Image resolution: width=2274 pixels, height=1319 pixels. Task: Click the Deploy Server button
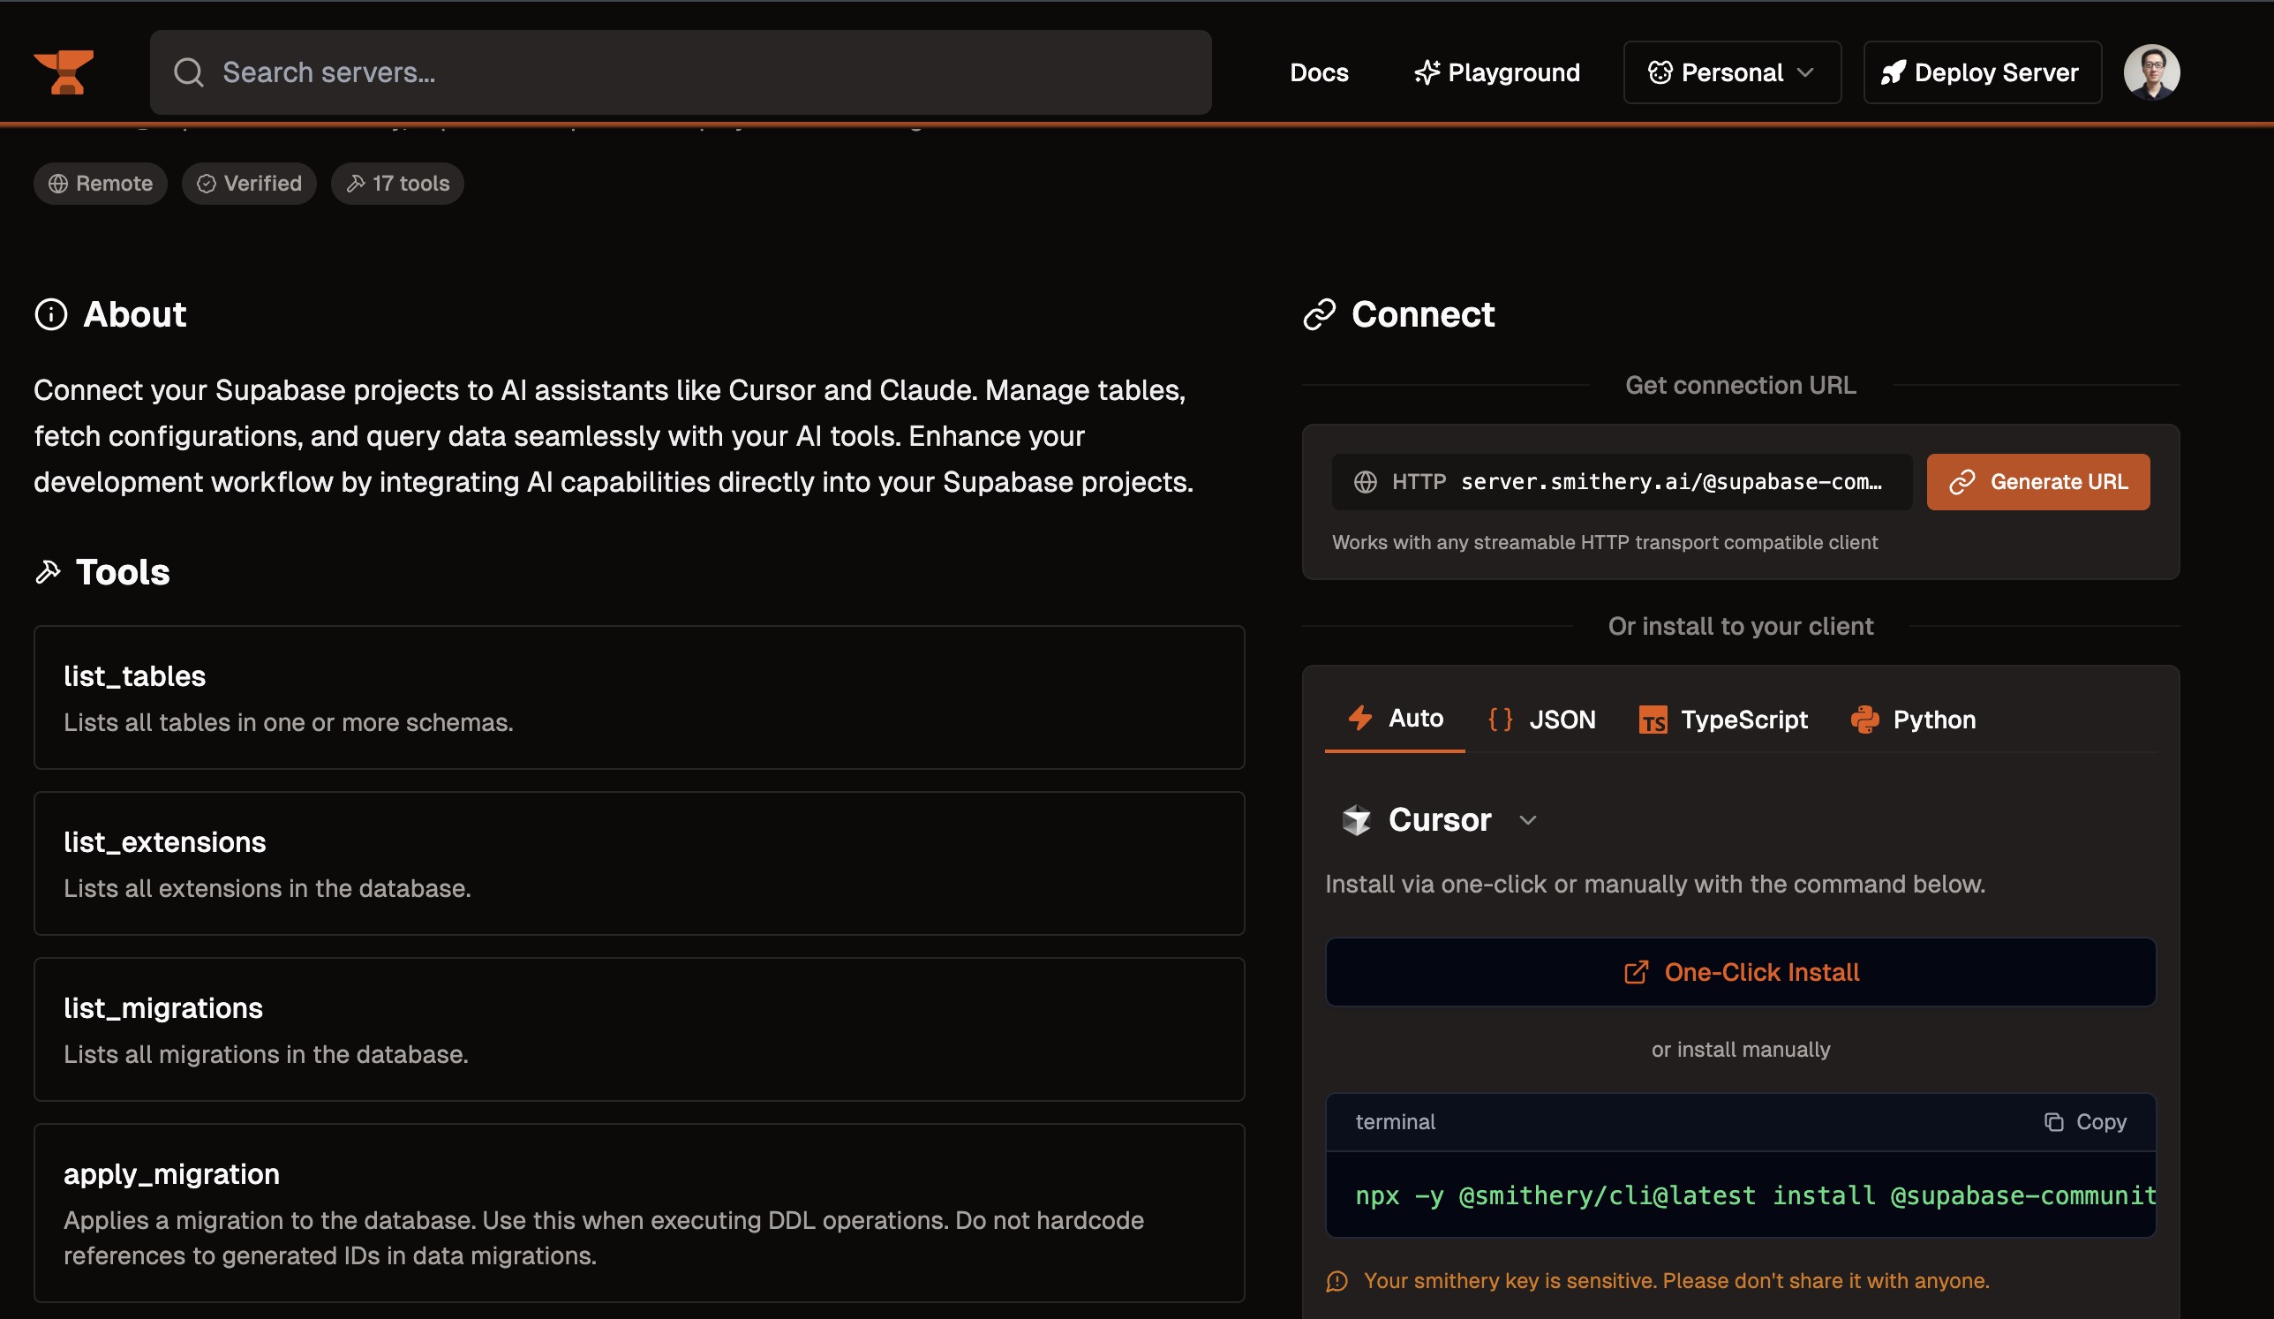pos(1982,72)
